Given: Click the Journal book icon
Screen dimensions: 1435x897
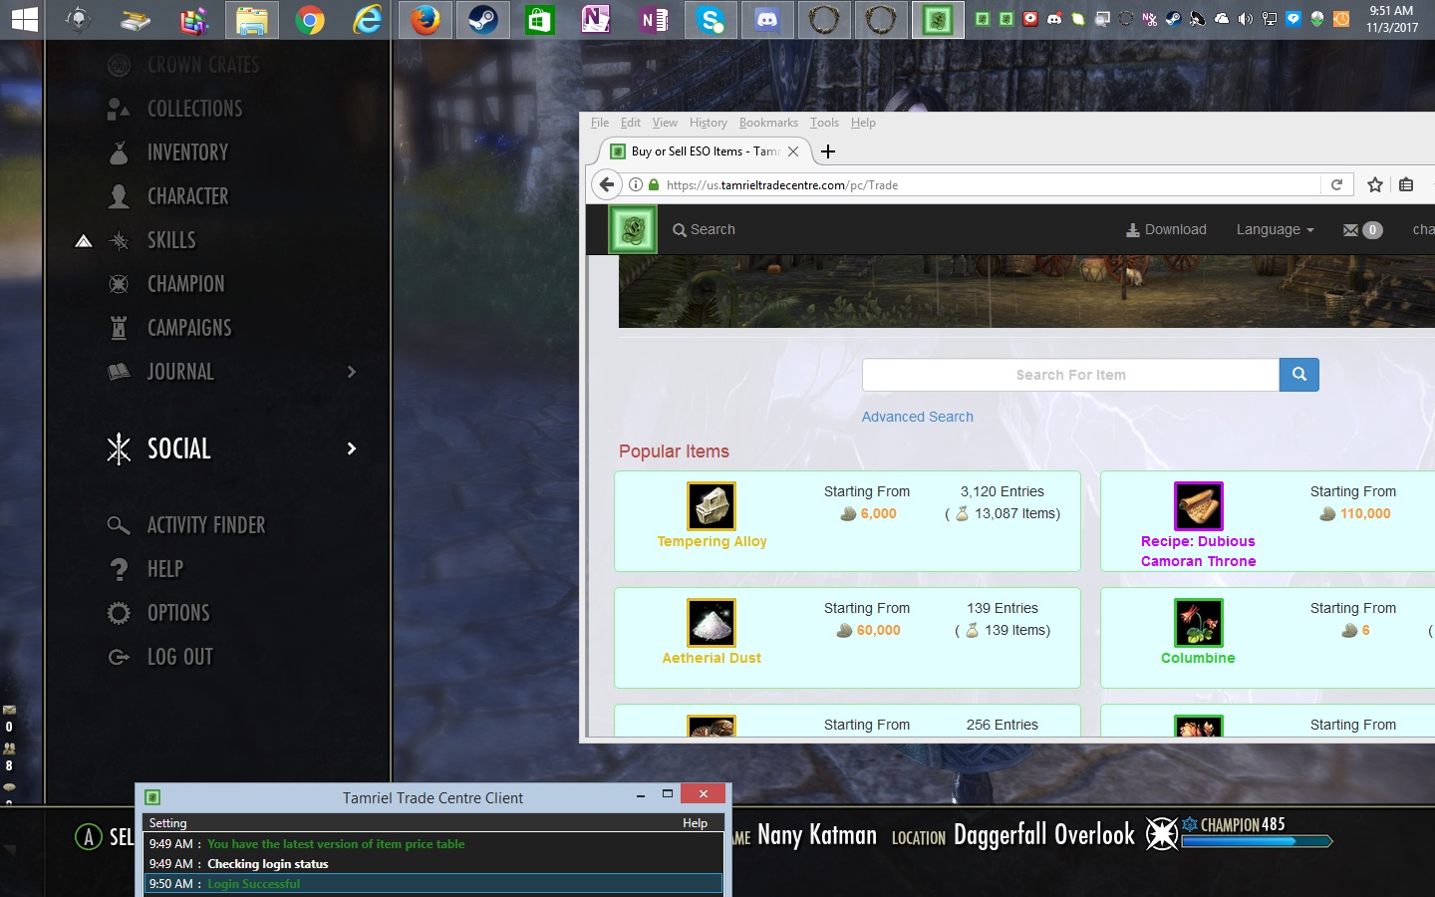Looking at the screenshot, I should 119,372.
